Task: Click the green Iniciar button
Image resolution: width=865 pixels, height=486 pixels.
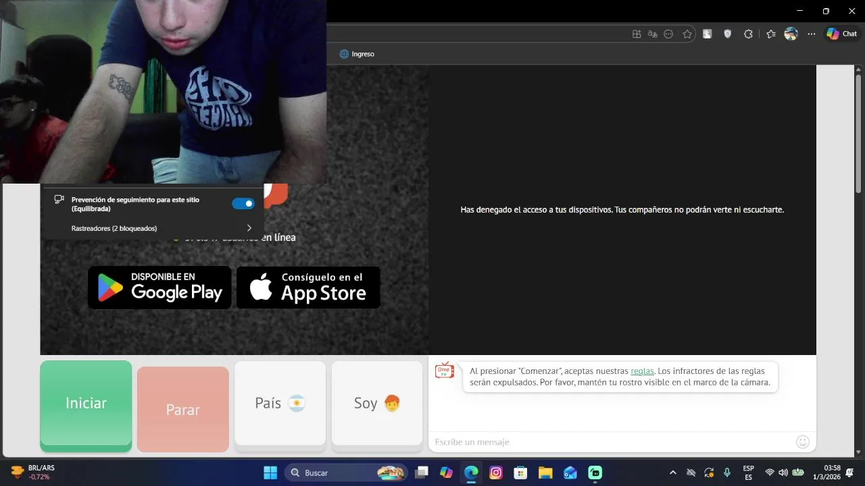Action: click(x=86, y=406)
